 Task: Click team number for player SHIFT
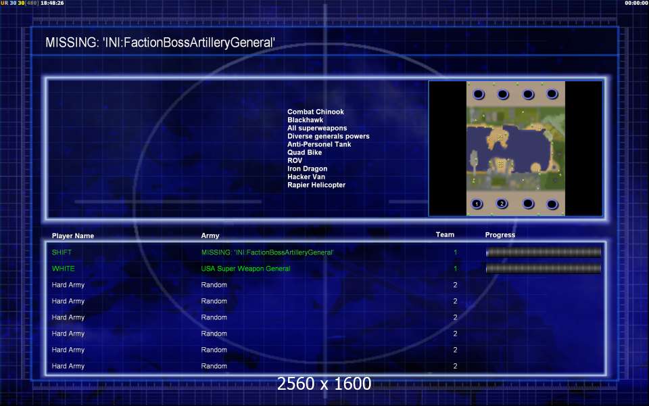[x=455, y=252]
